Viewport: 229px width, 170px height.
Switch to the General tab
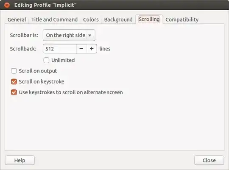17,20
